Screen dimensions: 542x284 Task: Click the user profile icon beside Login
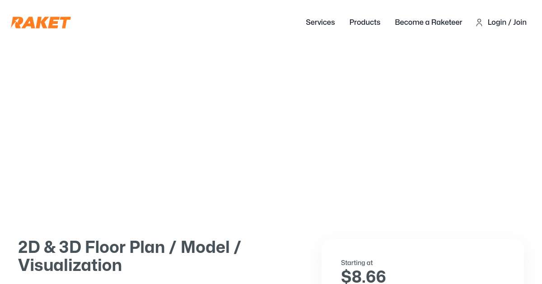point(479,23)
